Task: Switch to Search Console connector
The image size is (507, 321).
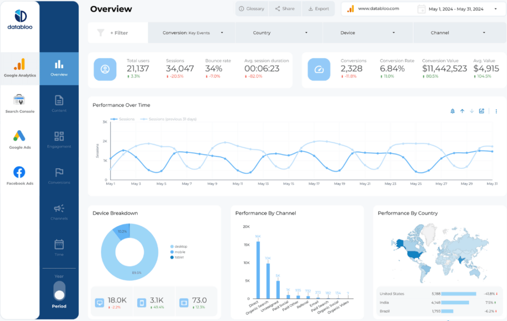Action: (20, 102)
